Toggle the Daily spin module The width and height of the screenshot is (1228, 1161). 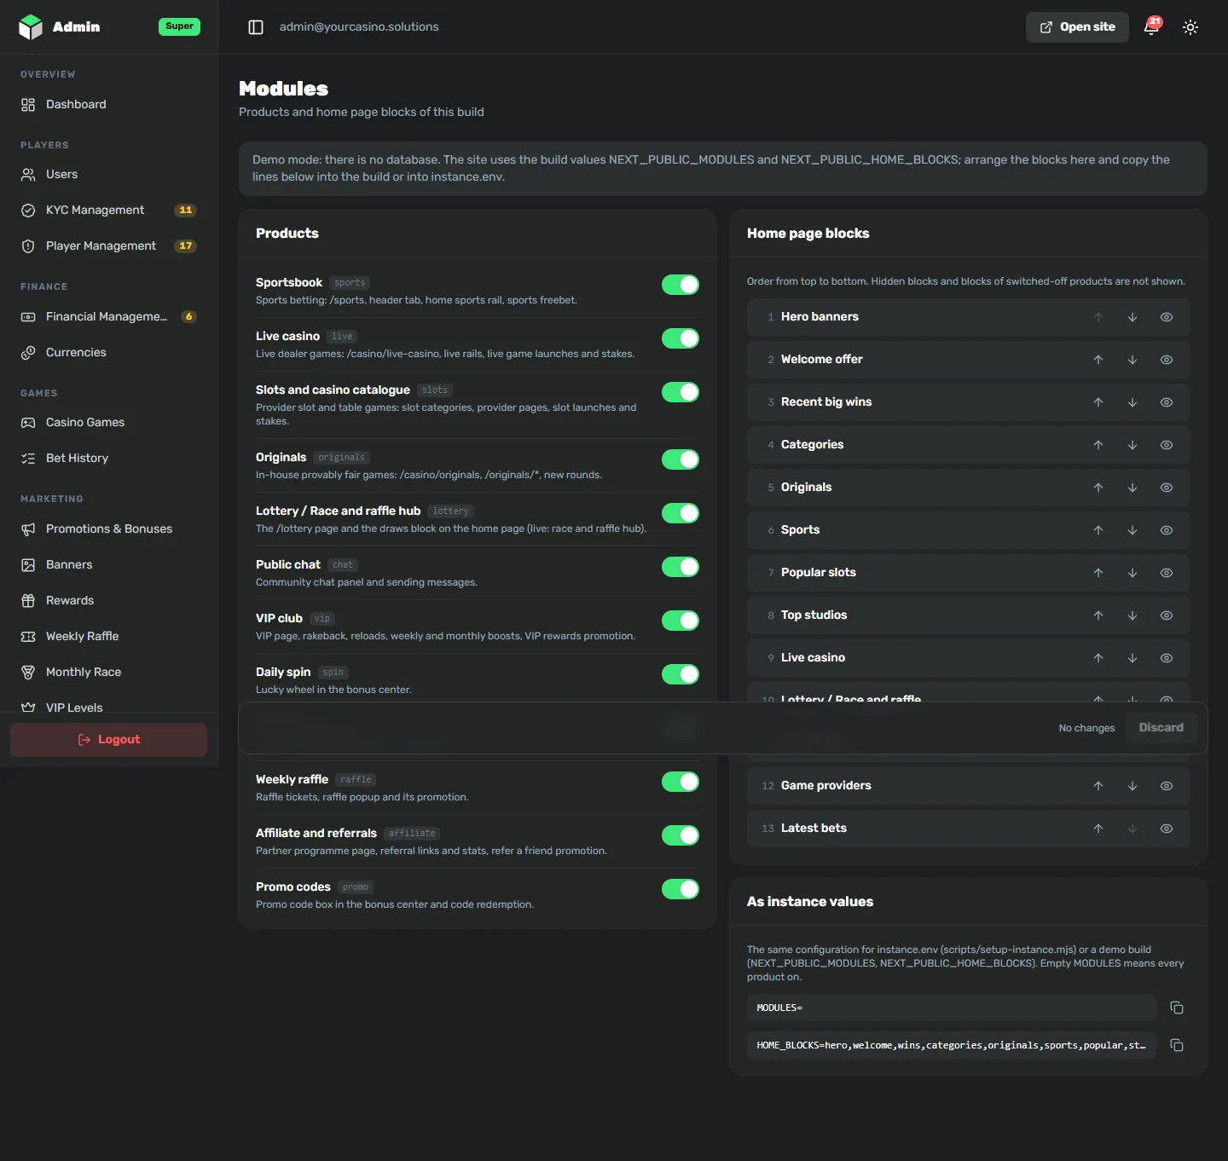[x=681, y=674]
